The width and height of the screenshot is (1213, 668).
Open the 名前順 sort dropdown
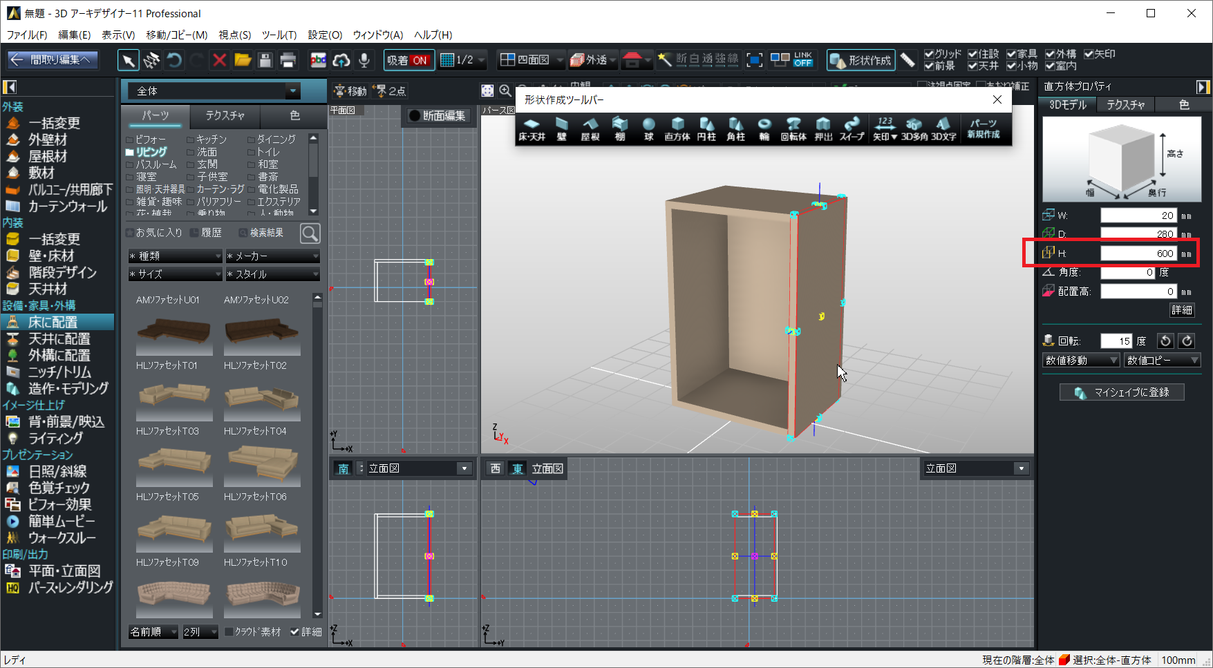(x=153, y=631)
